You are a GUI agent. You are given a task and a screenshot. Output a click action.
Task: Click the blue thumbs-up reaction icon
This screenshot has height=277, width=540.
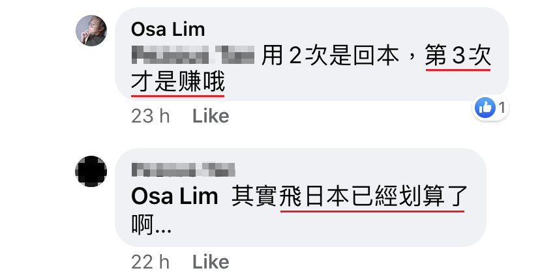tap(485, 108)
